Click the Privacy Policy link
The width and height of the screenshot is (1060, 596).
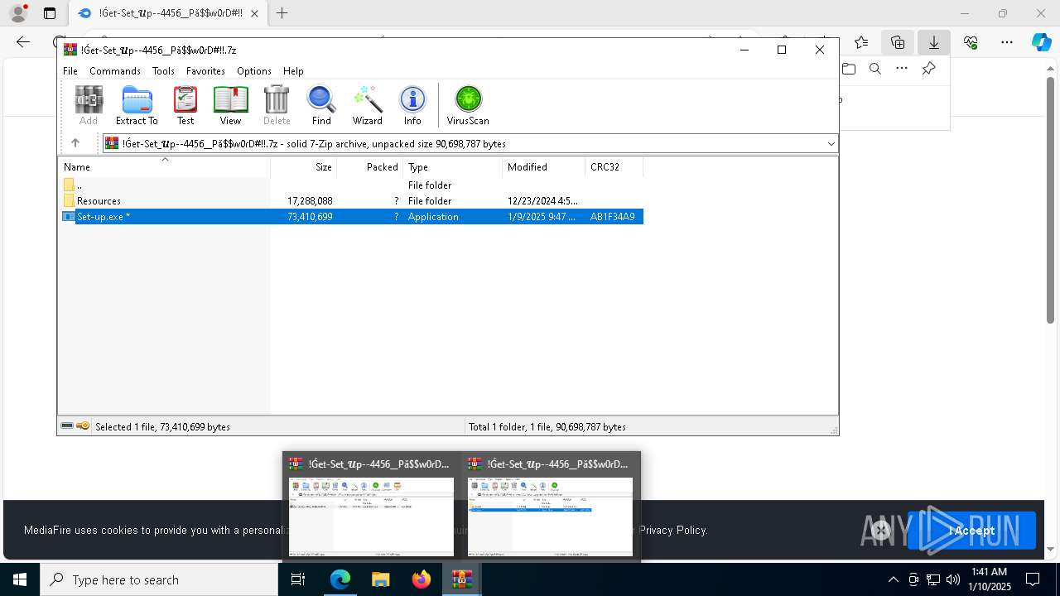(672, 530)
